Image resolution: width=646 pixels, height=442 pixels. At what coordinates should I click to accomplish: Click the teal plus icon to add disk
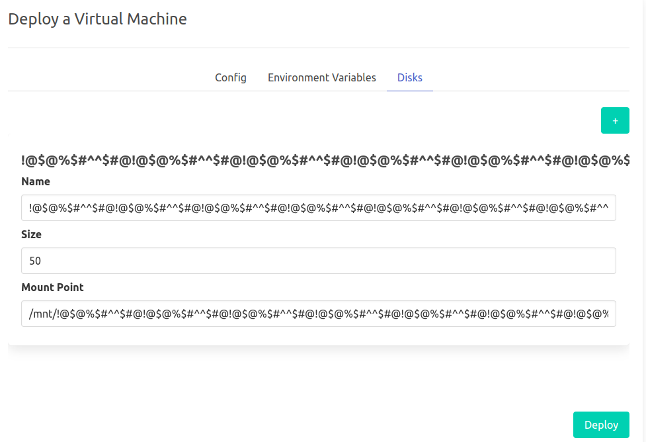click(615, 120)
